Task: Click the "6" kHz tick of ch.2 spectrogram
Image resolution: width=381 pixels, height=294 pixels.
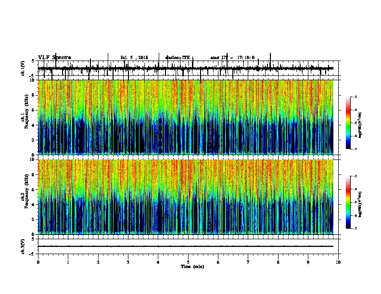Action: click(34, 189)
